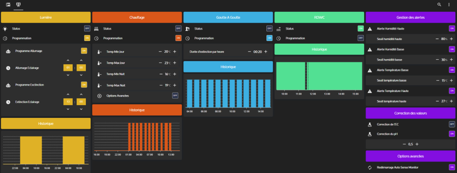Screen dimensions: 457x173
Task: Click the Programme Allumage robot icon
Action: (x=8, y=51)
